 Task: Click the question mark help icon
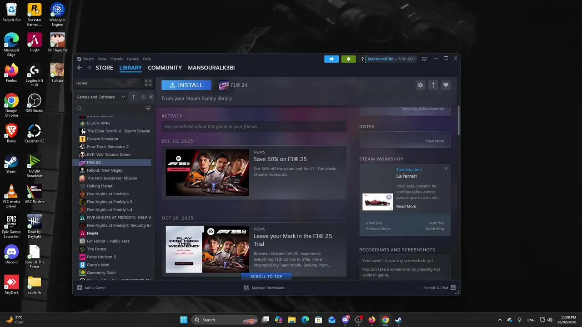point(362,59)
